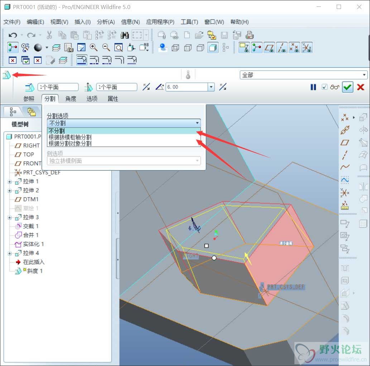Screen dimensions: 370x366
Task: Choose 根据拔模枢轴分割 option
Action: [124, 137]
